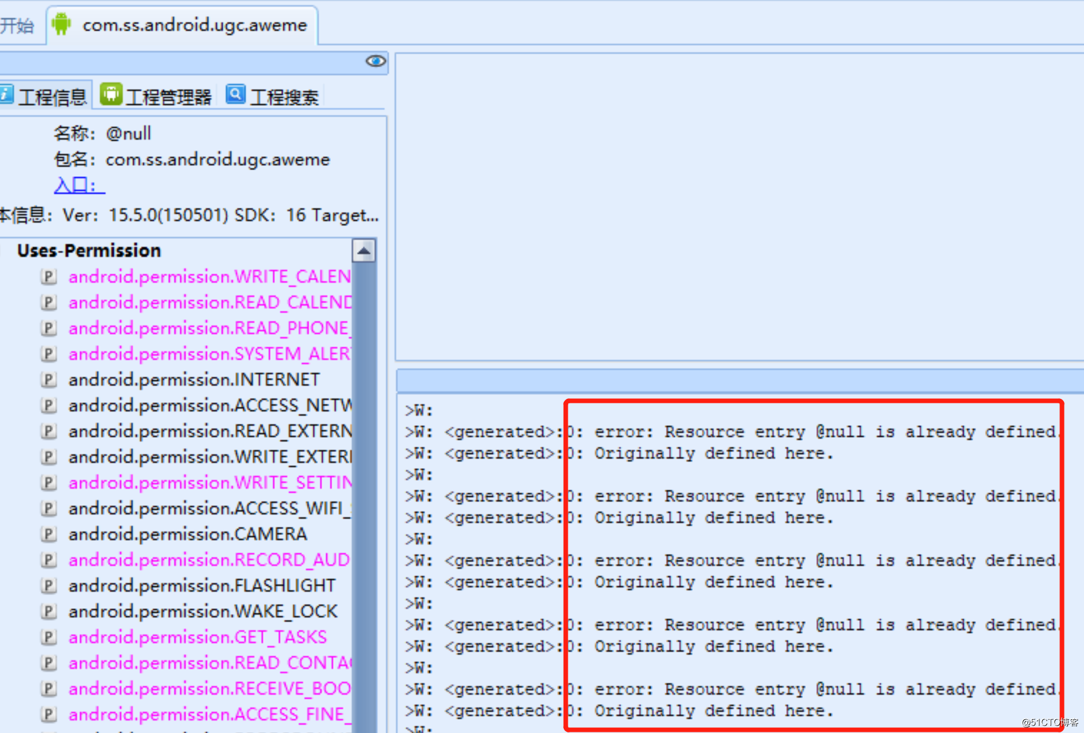Viewport: 1084px width, 733px height.
Task: Click the P icon beside android.permission.WRITE_CALENDAR
Action: point(48,276)
